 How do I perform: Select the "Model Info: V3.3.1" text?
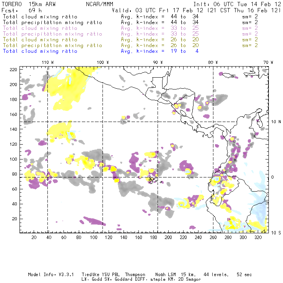click(x=51, y=275)
